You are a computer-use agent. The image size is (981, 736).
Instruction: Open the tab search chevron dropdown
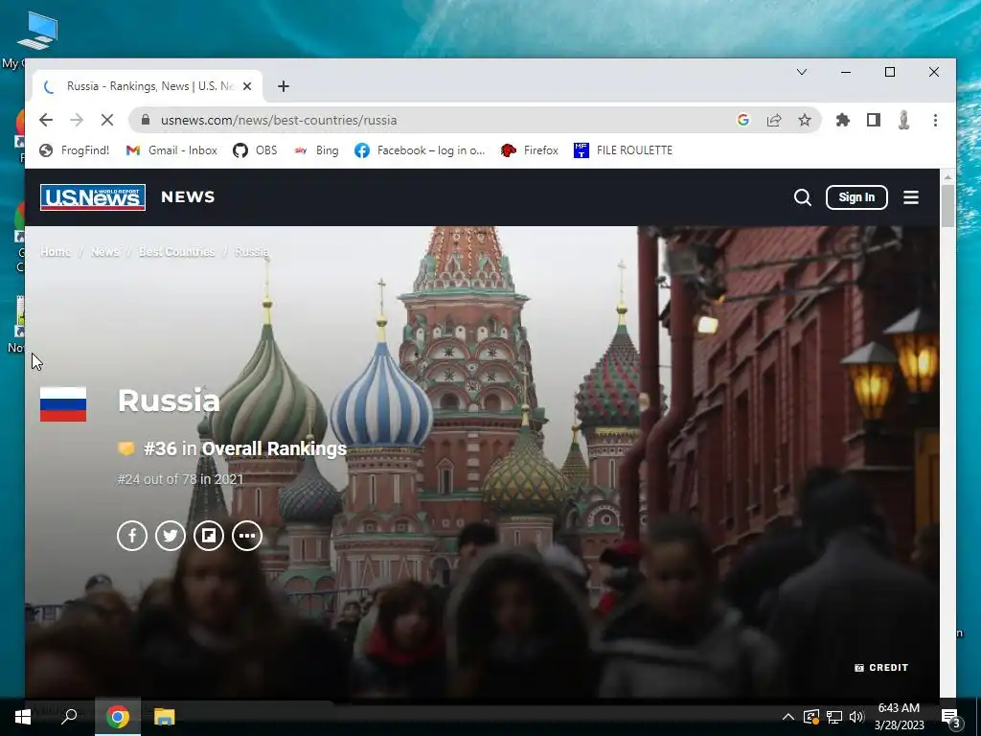coord(802,72)
